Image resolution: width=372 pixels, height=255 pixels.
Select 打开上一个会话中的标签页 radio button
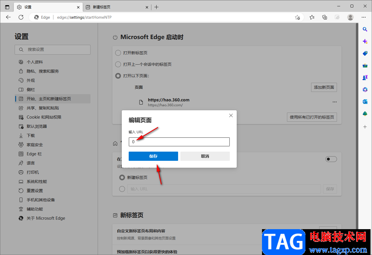tap(118, 64)
